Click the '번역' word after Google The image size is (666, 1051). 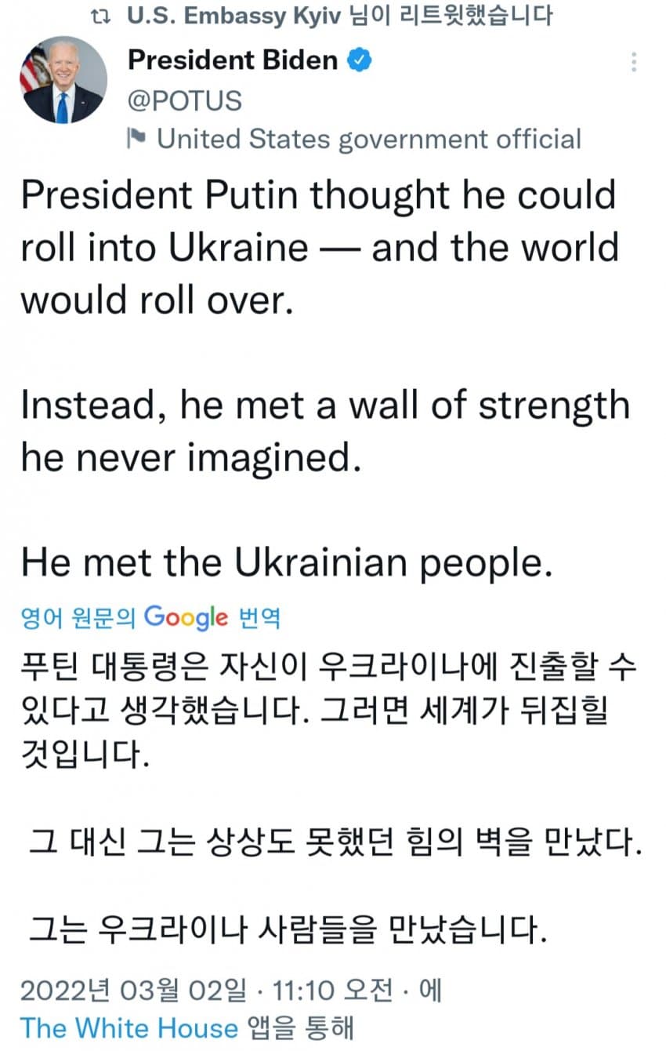(x=257, y=619)
